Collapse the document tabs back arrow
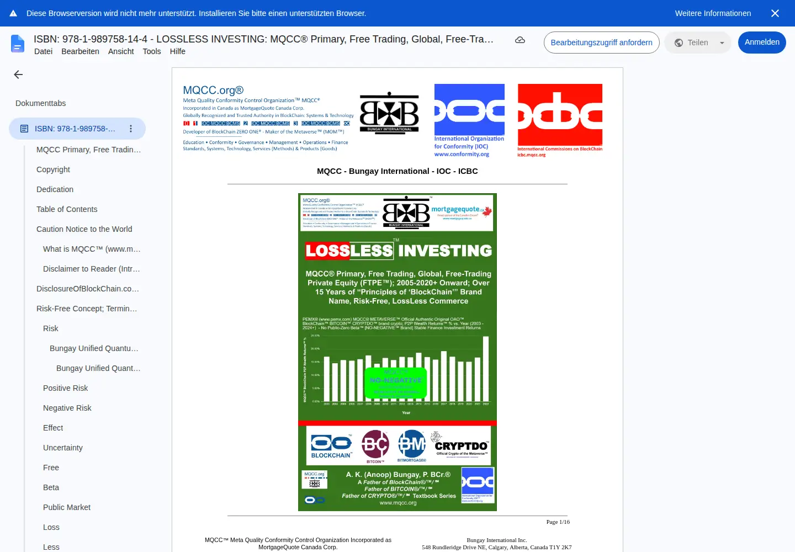Screen dimensions: 795x552 pos(18,75)
